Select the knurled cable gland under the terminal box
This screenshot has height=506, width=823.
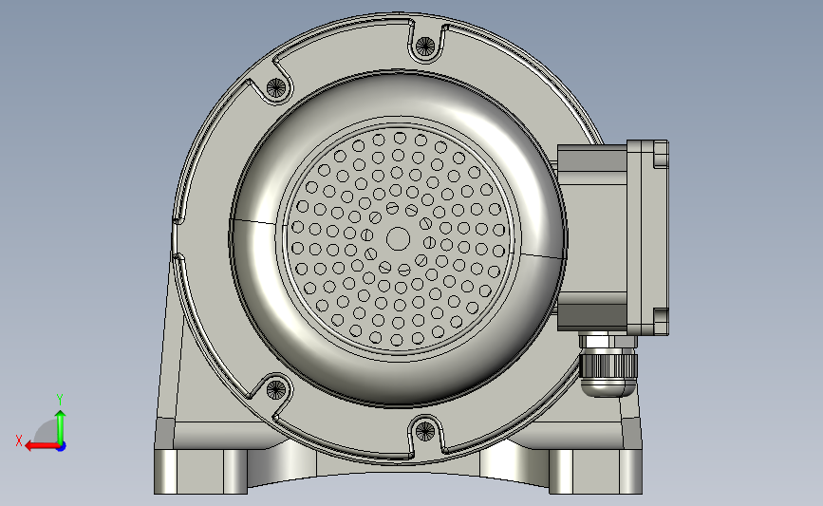point(608,365)
